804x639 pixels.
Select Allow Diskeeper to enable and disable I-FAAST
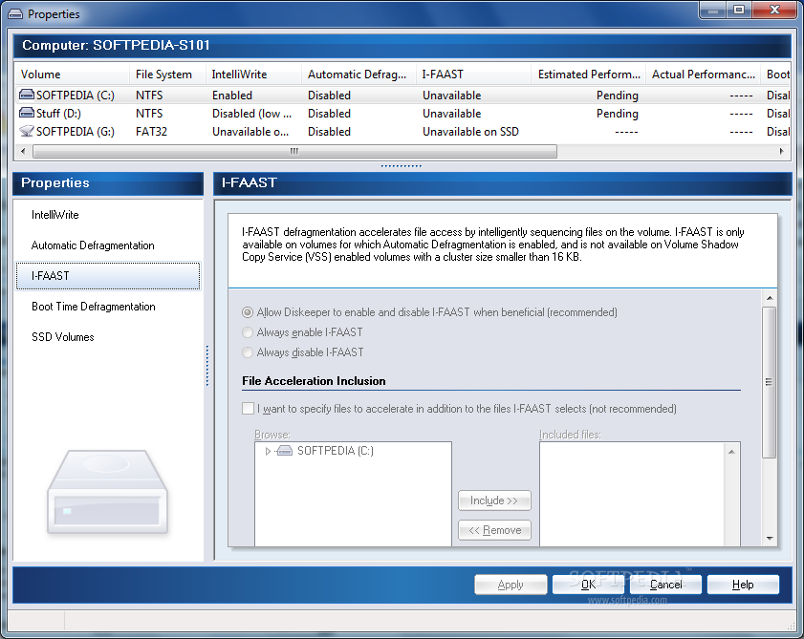coord(248,312)
